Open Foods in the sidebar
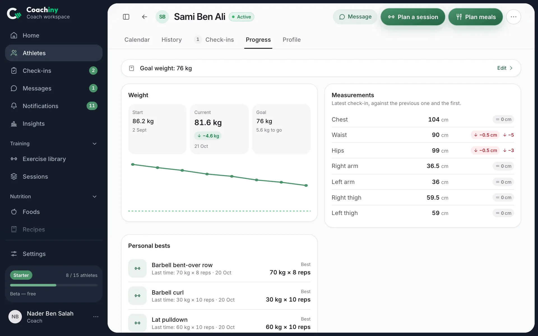538x336 pixels. tap(54, 212)
